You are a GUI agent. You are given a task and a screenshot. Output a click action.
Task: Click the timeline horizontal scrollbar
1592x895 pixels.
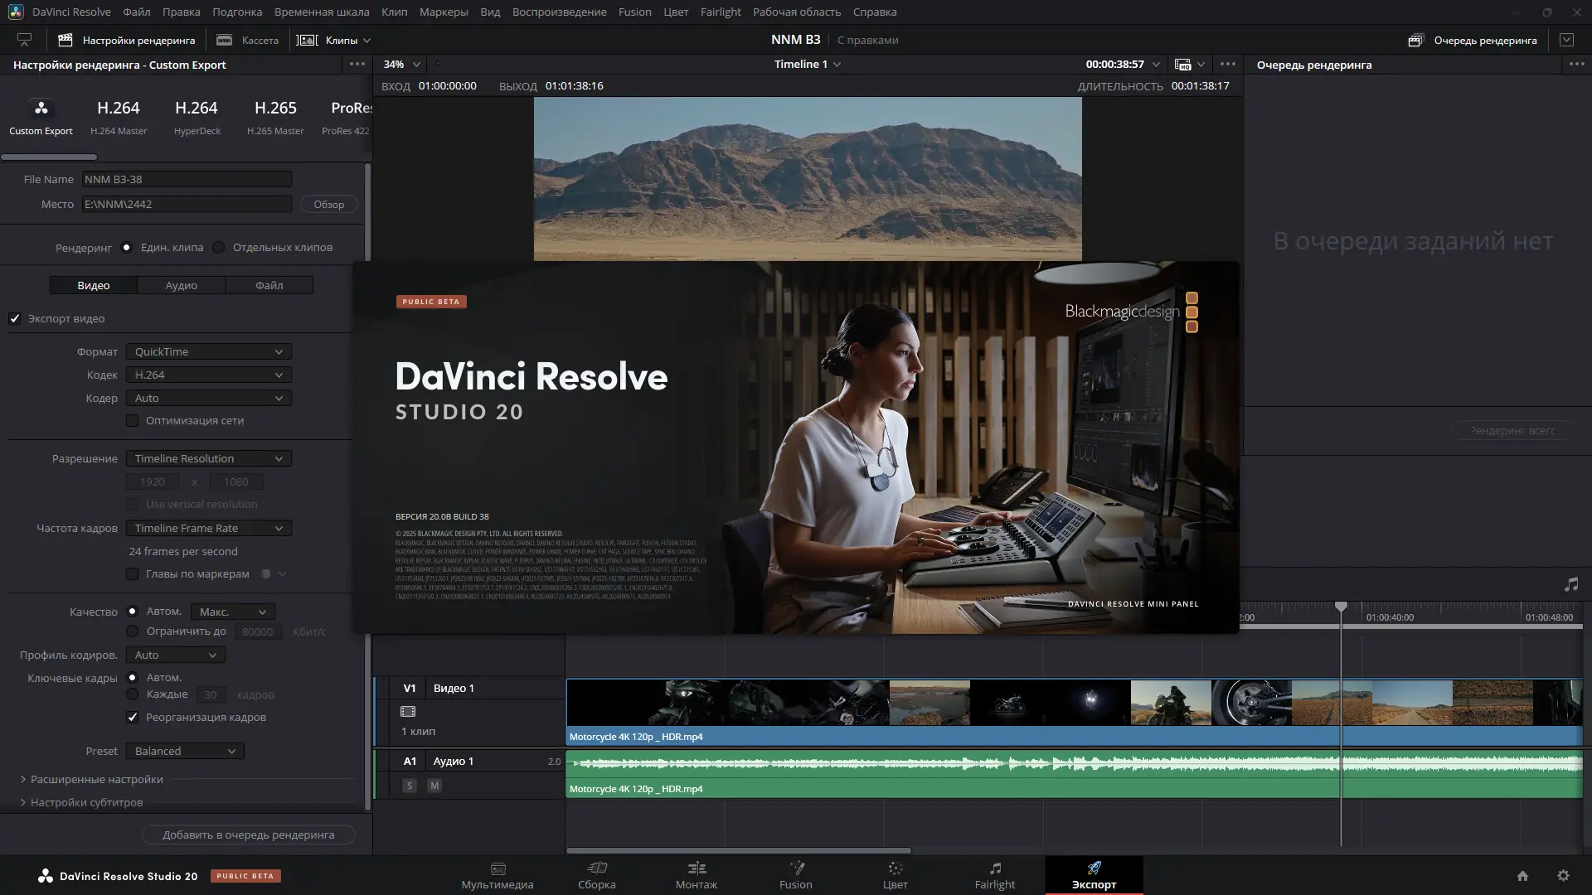(x=738, y=850)
